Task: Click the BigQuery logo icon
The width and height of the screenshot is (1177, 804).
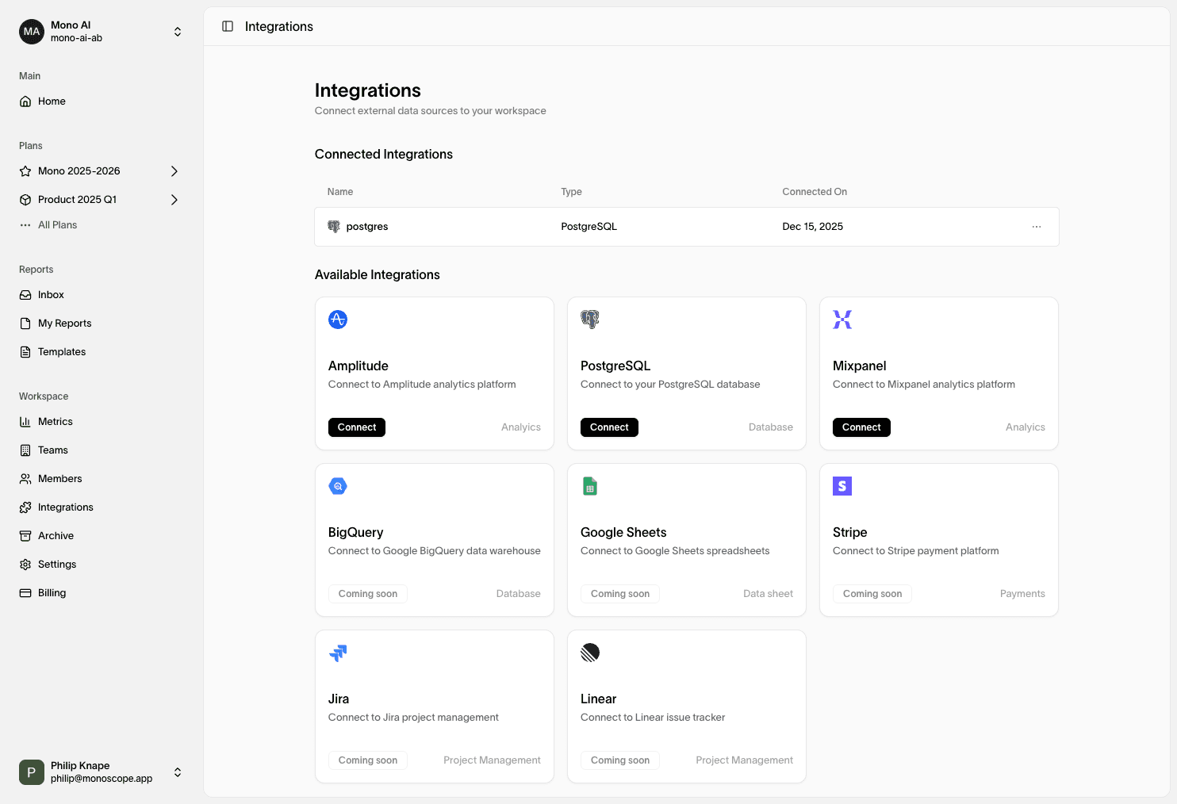Action: 338,486
